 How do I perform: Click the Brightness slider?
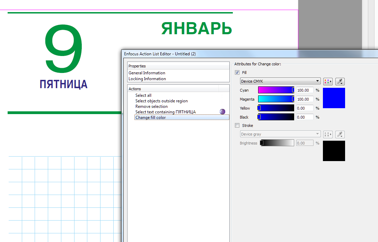[x=277, y=143]
